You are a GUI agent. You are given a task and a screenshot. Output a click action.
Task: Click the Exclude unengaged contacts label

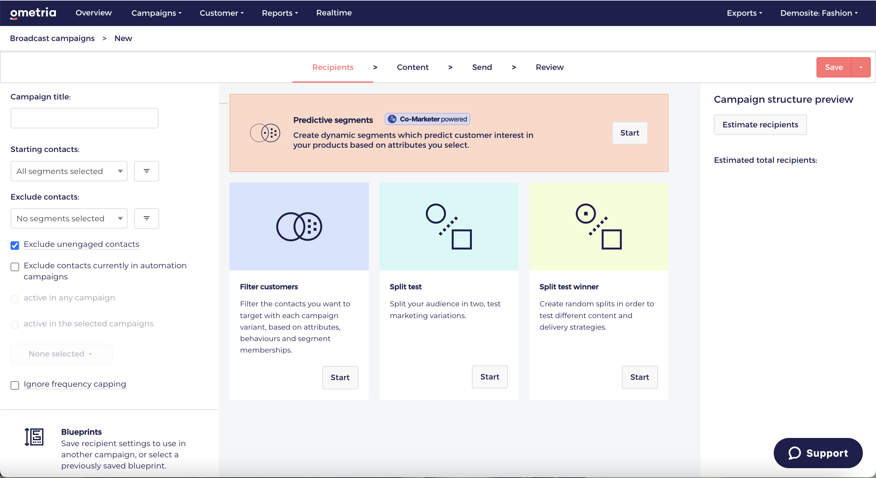(82, 244)
